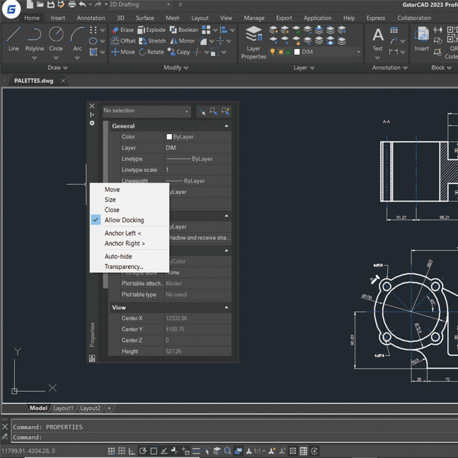Click the Linetype scale value field
Viewport: 458px width, 458px height.
(198, 170)
